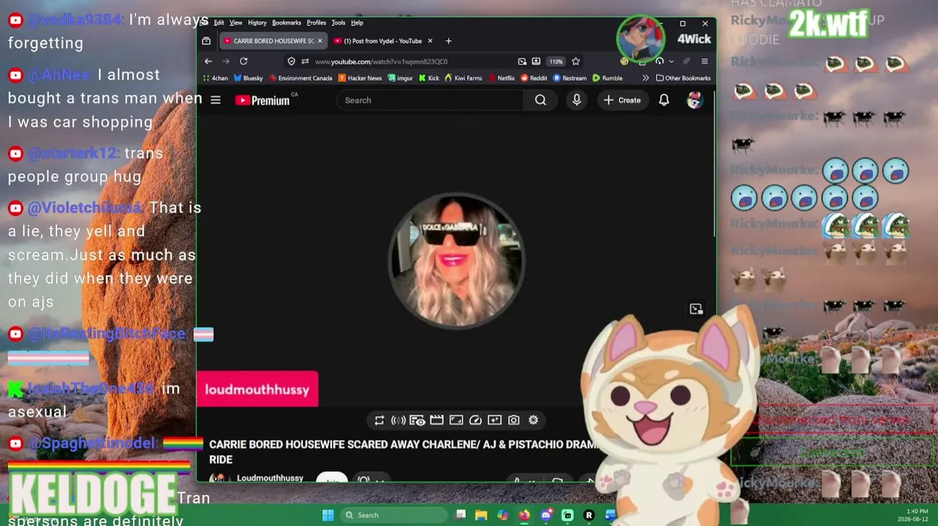Open the playback speed gauge icon
Viewport: 938px width, 526px height.
475,420
